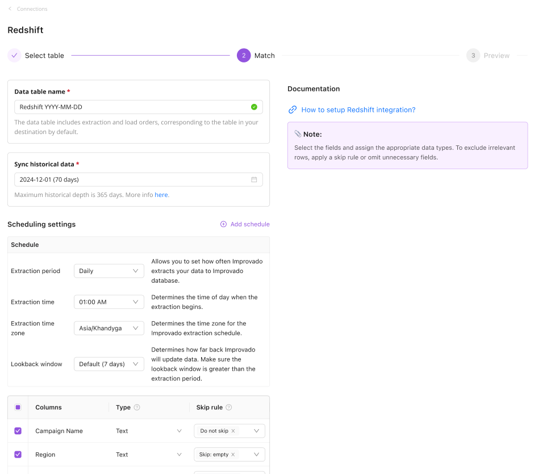This screenshot has width=534, height=474.
Task: Click the 'here' link for more info
Action: point(161,195)
